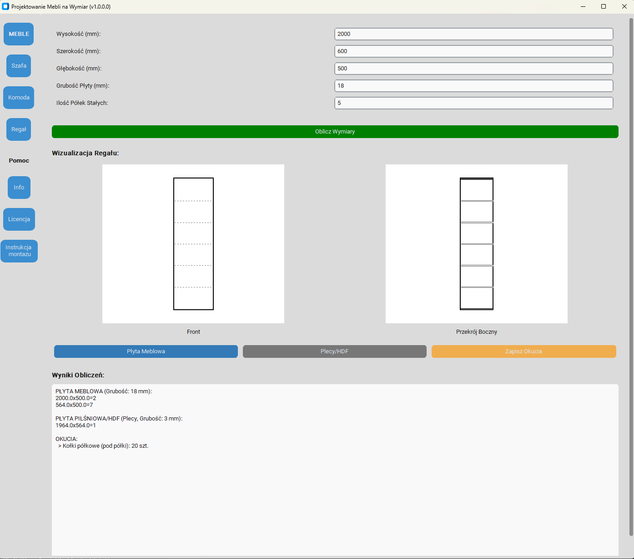Click the Wysokość (mm) input field
634x559 pixels.
coord(473,34)
